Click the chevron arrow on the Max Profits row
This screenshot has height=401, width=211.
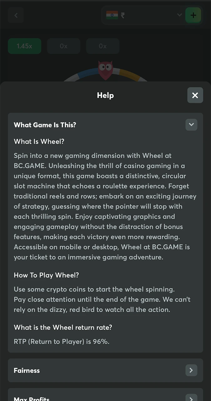pyautogui.click(x=191, y=398)
